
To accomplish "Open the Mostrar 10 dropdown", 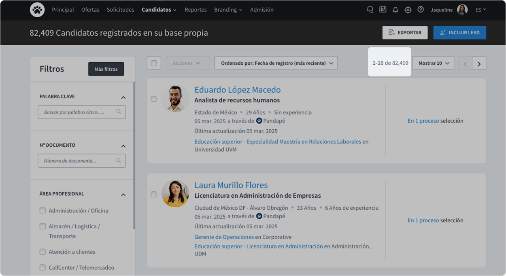I will [433, 63].
